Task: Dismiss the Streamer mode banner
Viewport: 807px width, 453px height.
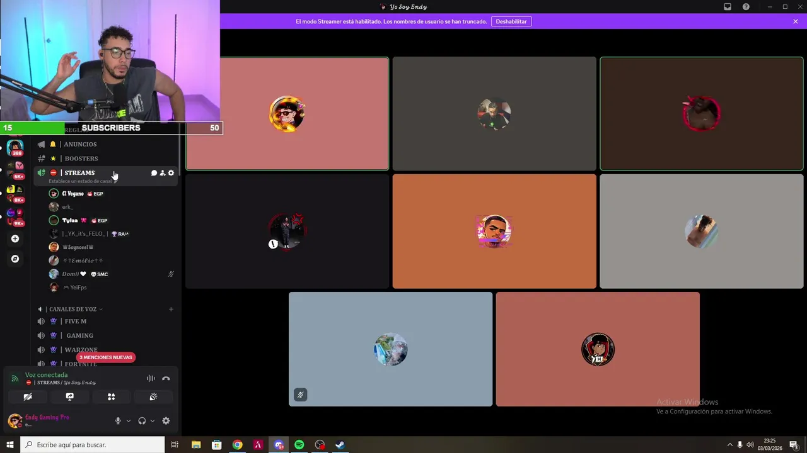Action: (796, 21)
